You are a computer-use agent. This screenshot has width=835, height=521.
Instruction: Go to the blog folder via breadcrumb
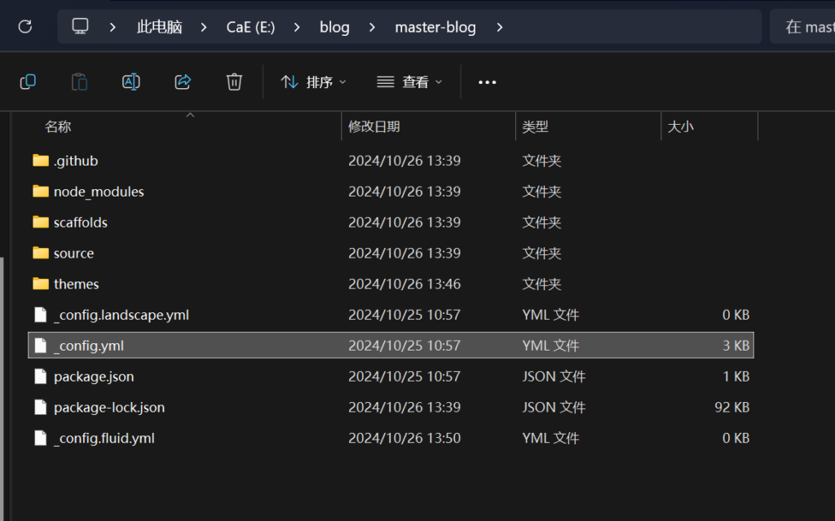(334, 27)
